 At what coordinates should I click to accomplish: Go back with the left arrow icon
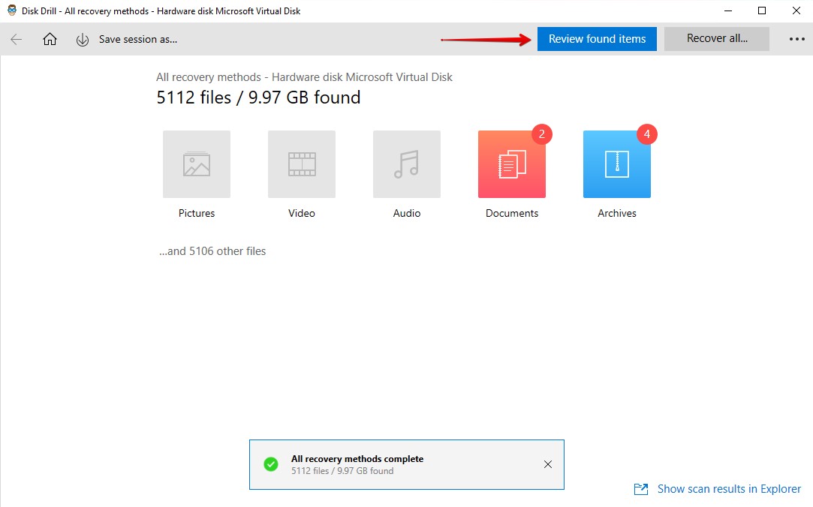(16, 39)
